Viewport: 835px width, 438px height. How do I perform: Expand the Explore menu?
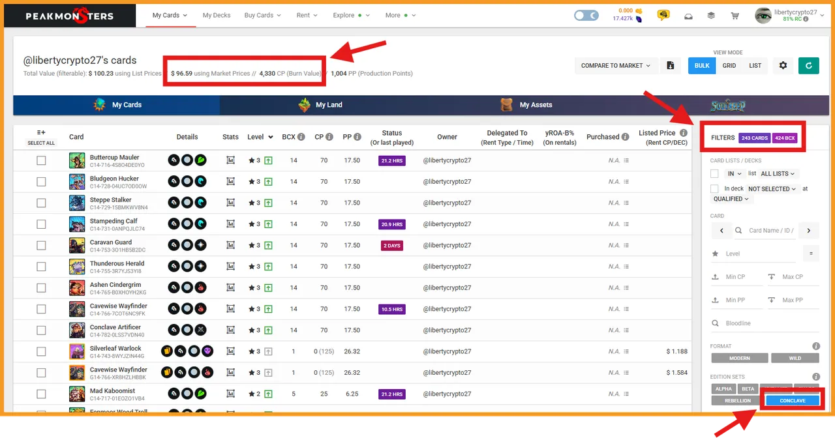351,15
